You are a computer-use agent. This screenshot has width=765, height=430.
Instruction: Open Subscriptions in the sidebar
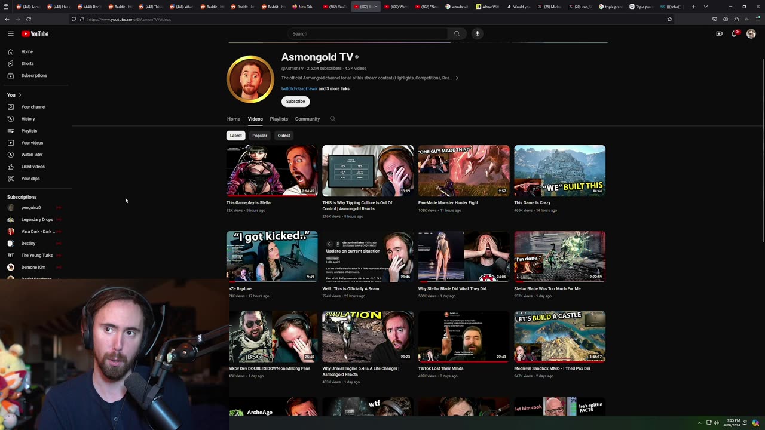[x=36, y=76]
